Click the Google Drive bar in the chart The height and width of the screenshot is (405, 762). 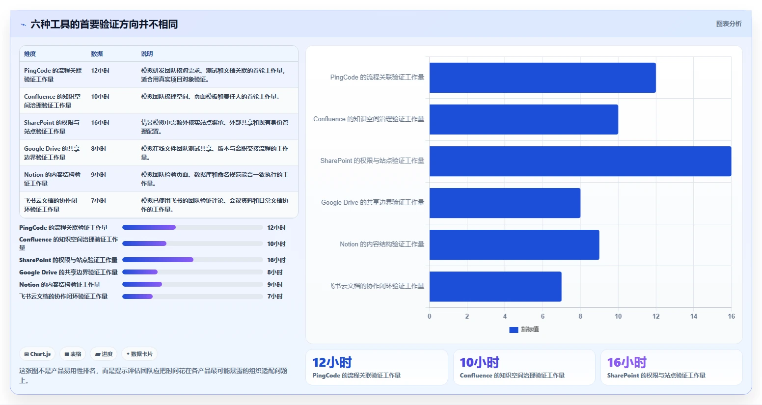pyautogui.click(x=505, y=203)
